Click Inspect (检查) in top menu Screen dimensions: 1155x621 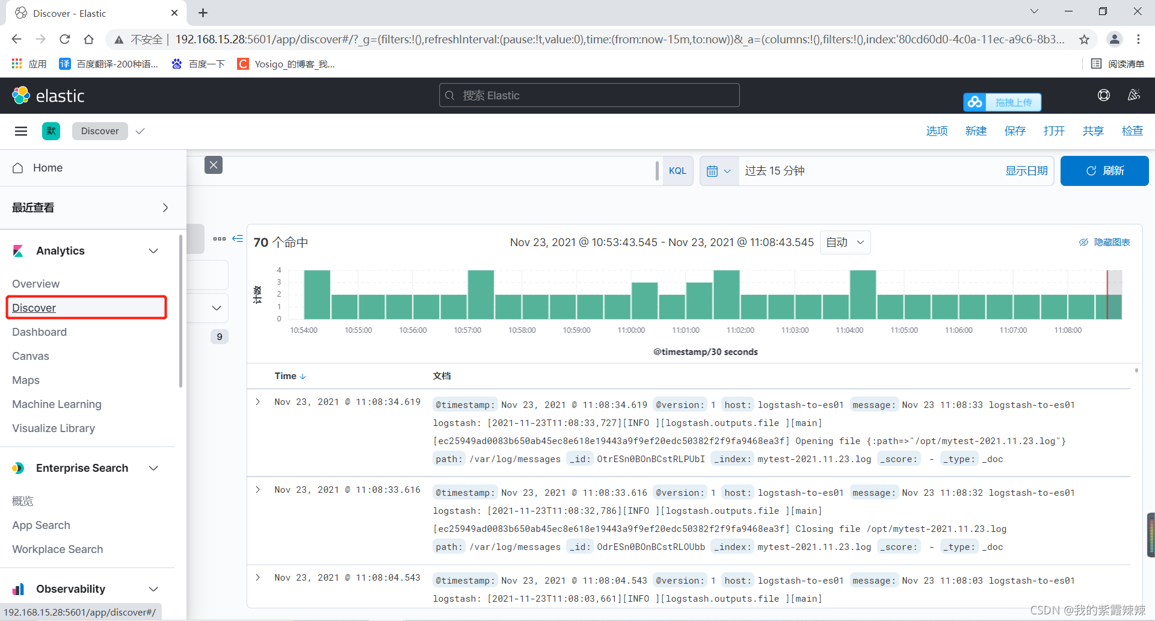tap(1132, 131)
